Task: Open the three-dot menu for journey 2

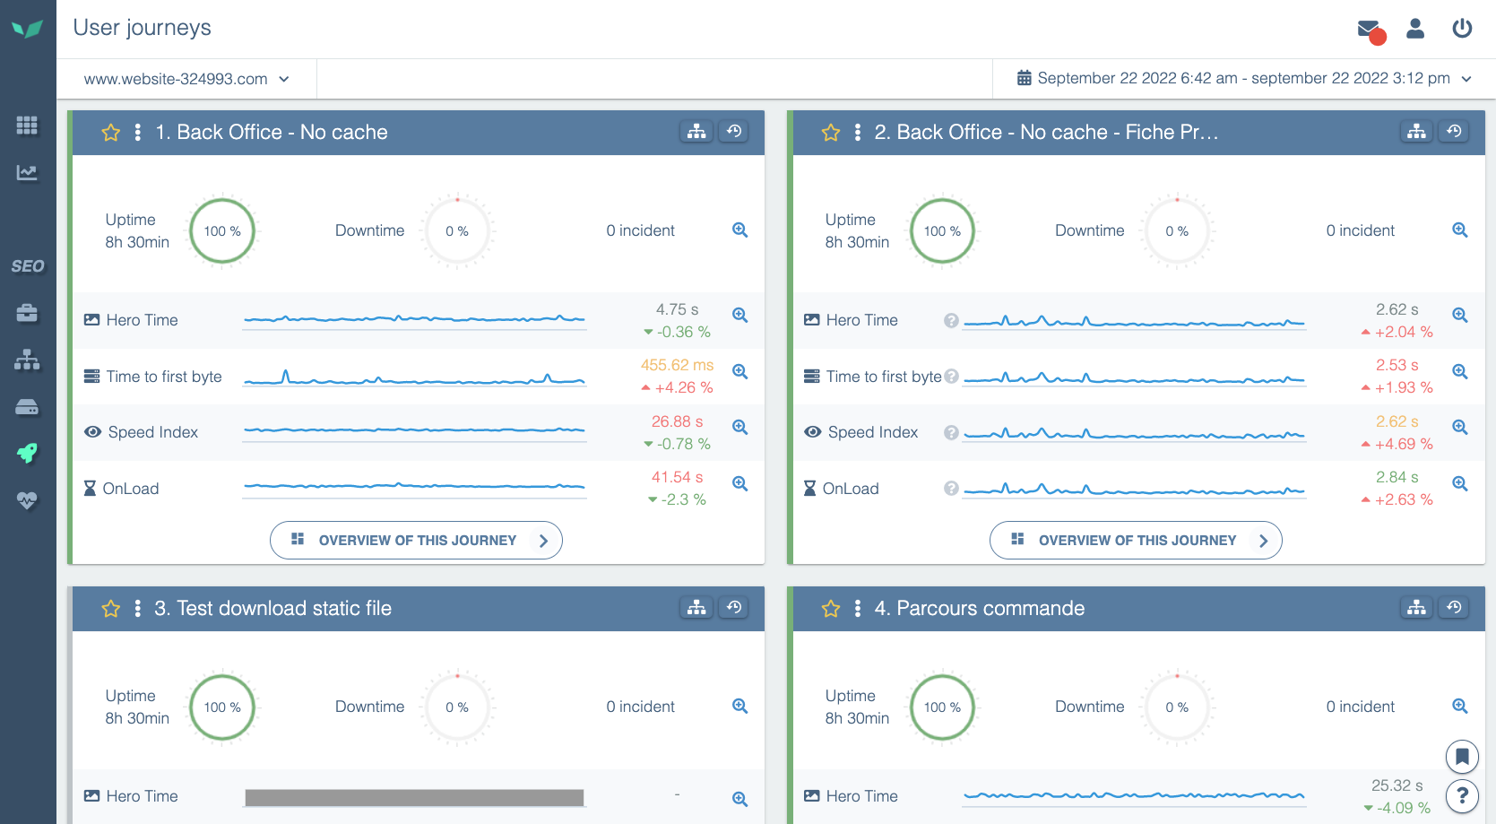Action: point(858,133)
